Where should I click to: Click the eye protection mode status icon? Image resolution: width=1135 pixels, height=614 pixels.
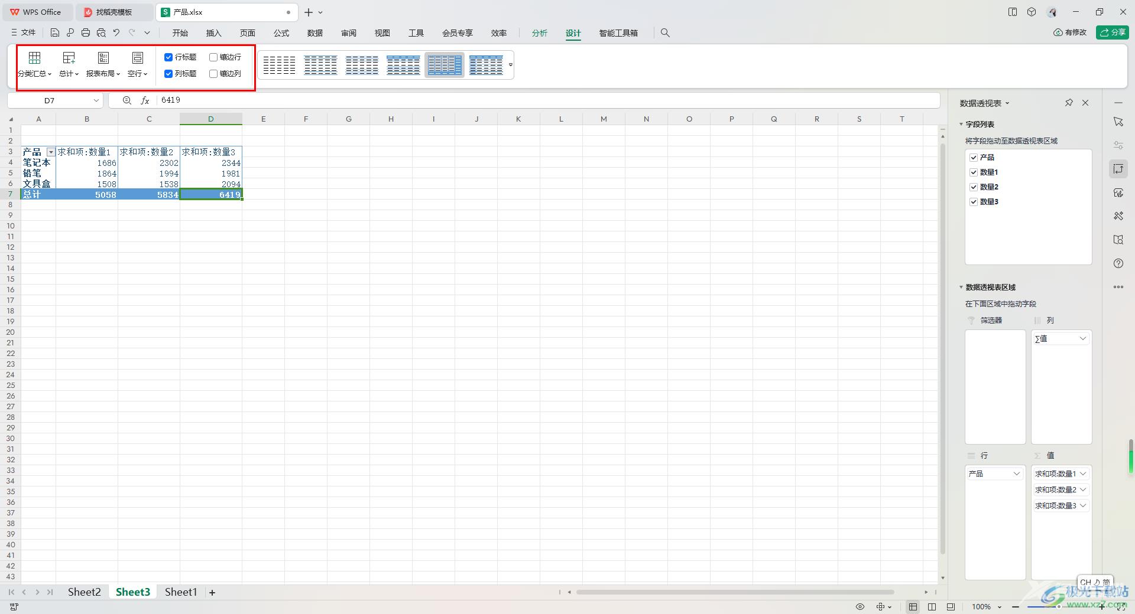pyautogui.click(x=860, y=607)
